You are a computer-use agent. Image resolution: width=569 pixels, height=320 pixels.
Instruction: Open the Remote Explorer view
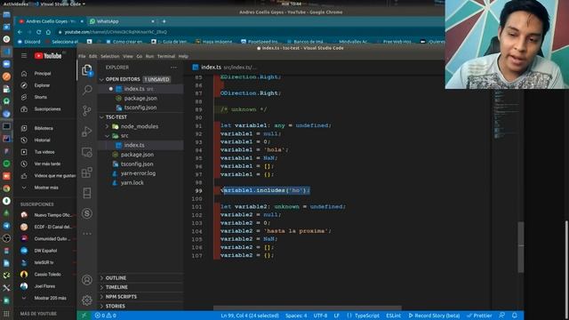[x=87, y=152]
